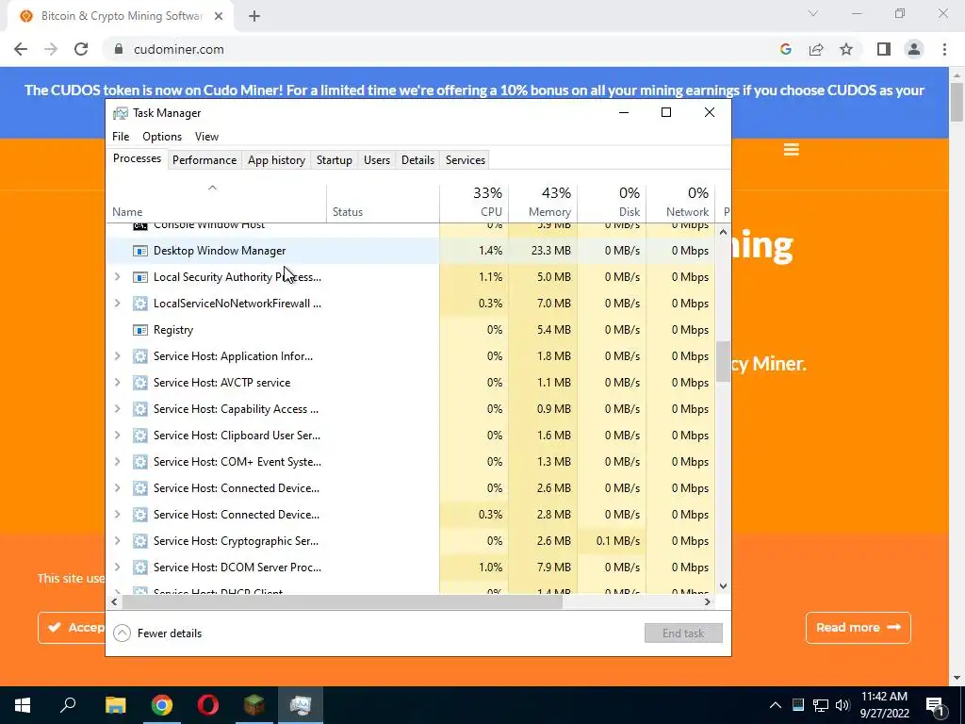This screenshot has width=965, height=724.
Task: Open File Explorer from taskbar
Action: click(x=115, y=705)
